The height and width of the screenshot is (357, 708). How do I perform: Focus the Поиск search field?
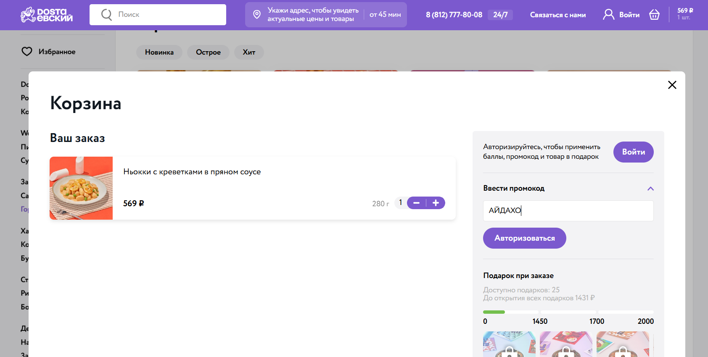coord(158,15)
